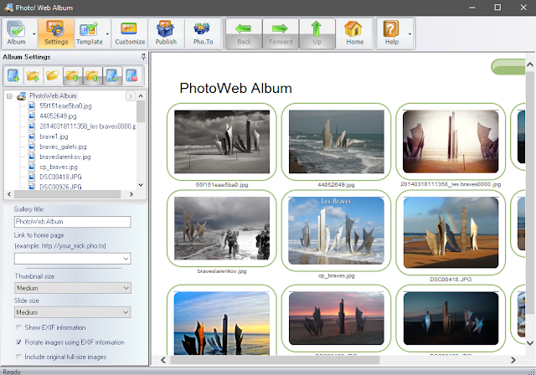Open the DSC00418.JPG thumbnail
This screenshot has width=536, height=375.
451,233
